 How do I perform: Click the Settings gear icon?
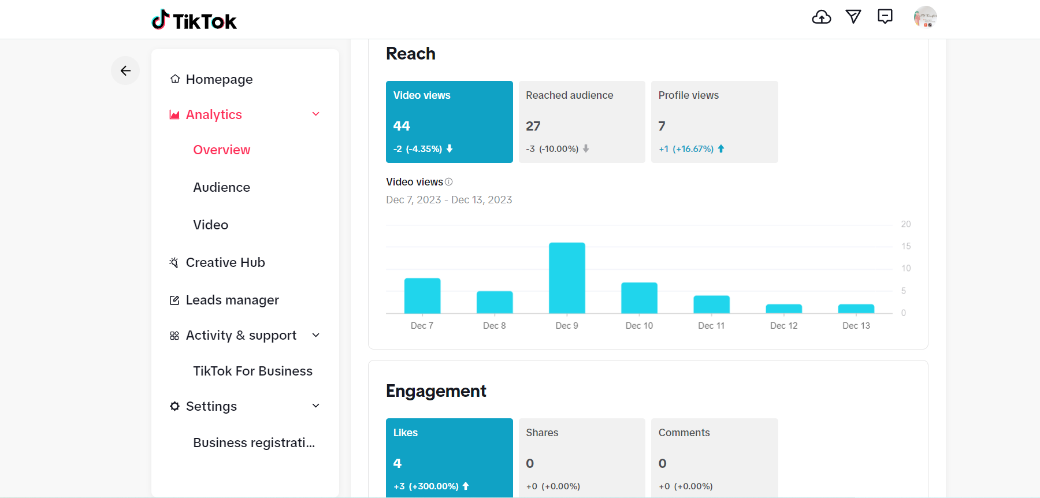[x=174, y=406]
